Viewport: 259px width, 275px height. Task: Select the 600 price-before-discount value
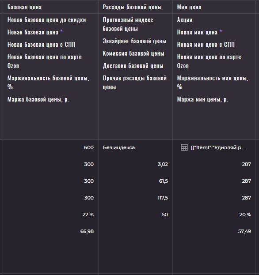click(x=89, y=147)
